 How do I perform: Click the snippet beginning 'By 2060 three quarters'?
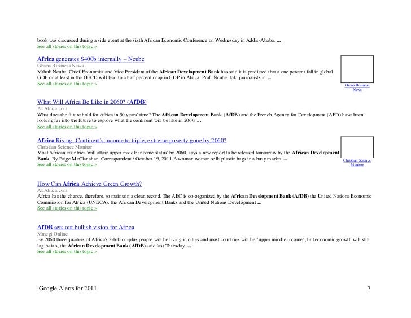[203, 242]
